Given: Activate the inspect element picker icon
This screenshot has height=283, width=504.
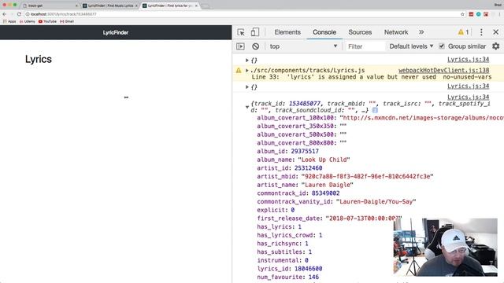Looking at the screenshot, I should tap(241, 32).
